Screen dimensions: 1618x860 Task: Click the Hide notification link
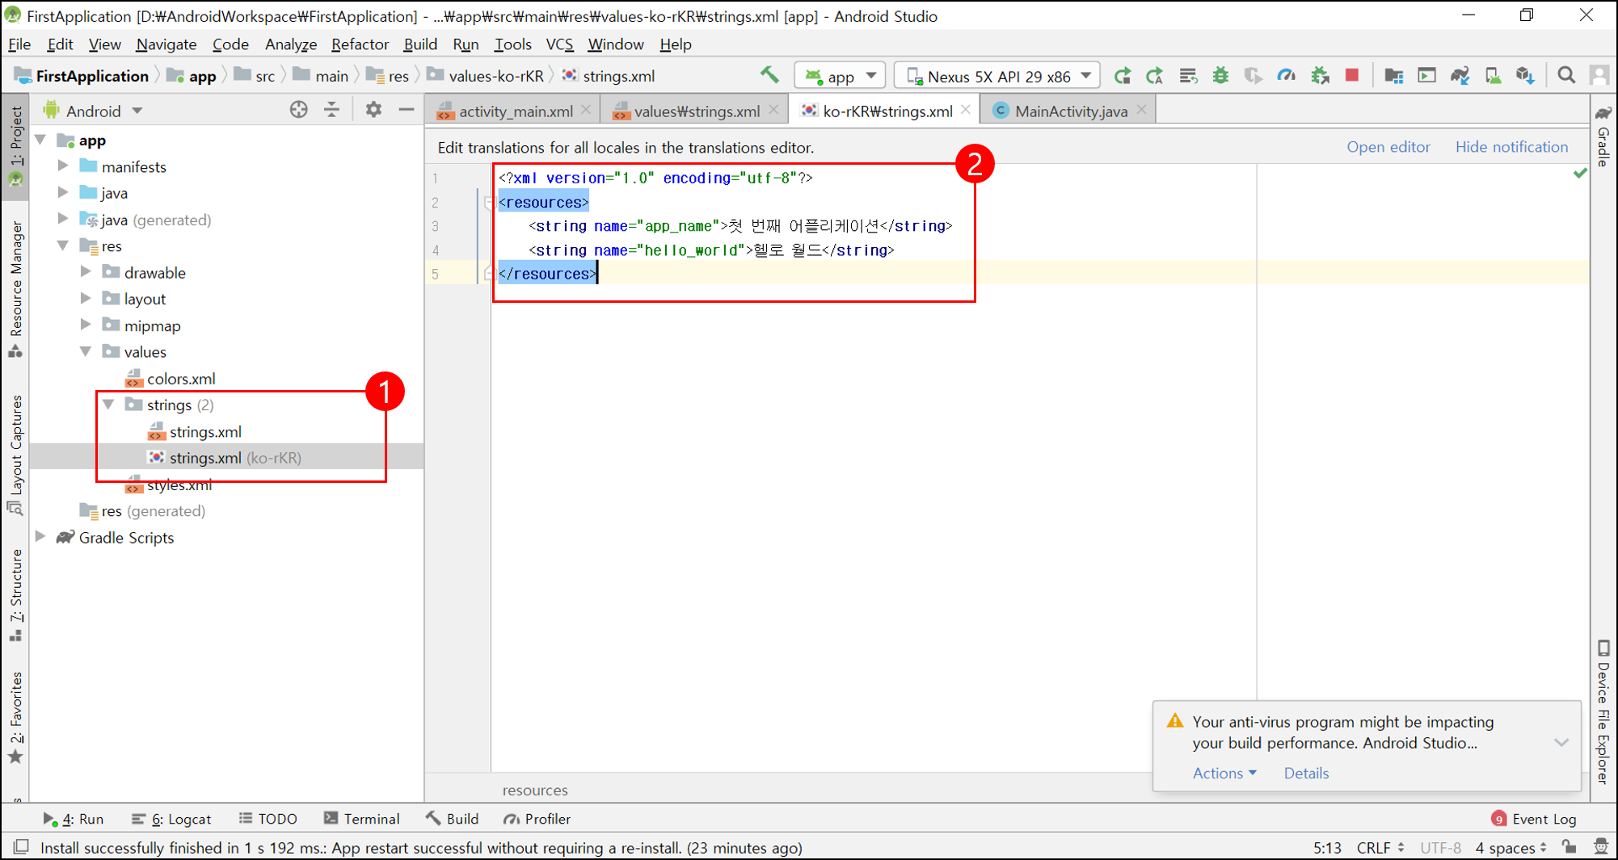tap(1511, 147)
